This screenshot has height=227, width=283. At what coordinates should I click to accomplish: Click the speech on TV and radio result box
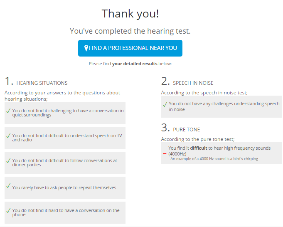(x=65, y=138)
